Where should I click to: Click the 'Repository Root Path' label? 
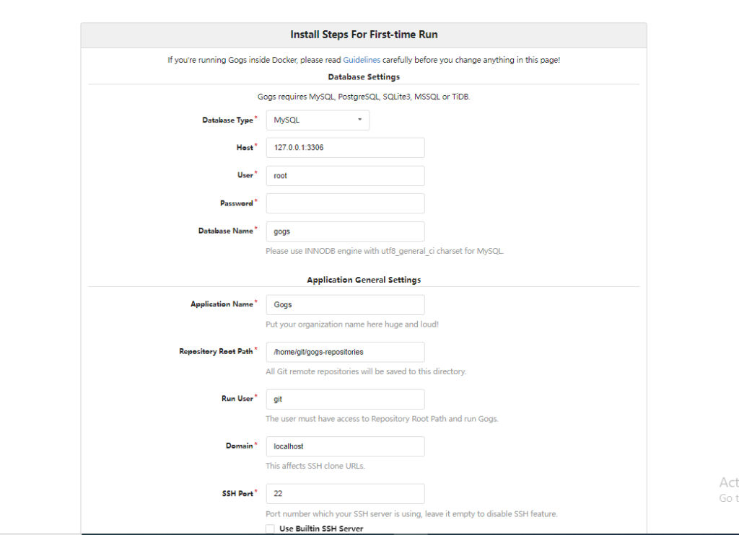click(x=216, y=351)
